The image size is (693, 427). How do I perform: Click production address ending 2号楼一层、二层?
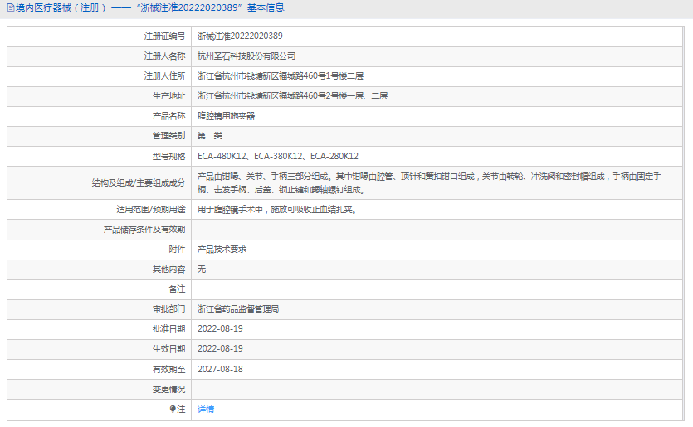click(292, 96)
